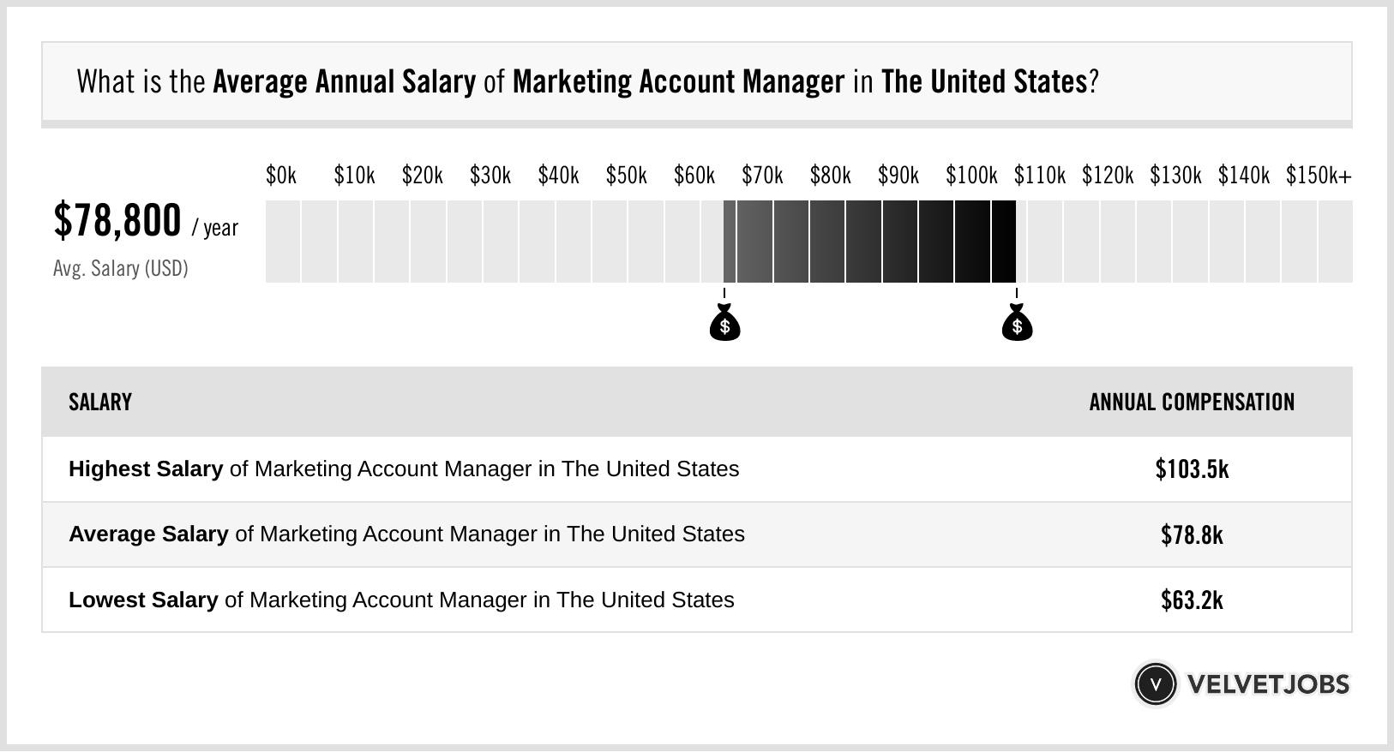
Task: Select the Highest Salary row text
Action: [404, 469]
